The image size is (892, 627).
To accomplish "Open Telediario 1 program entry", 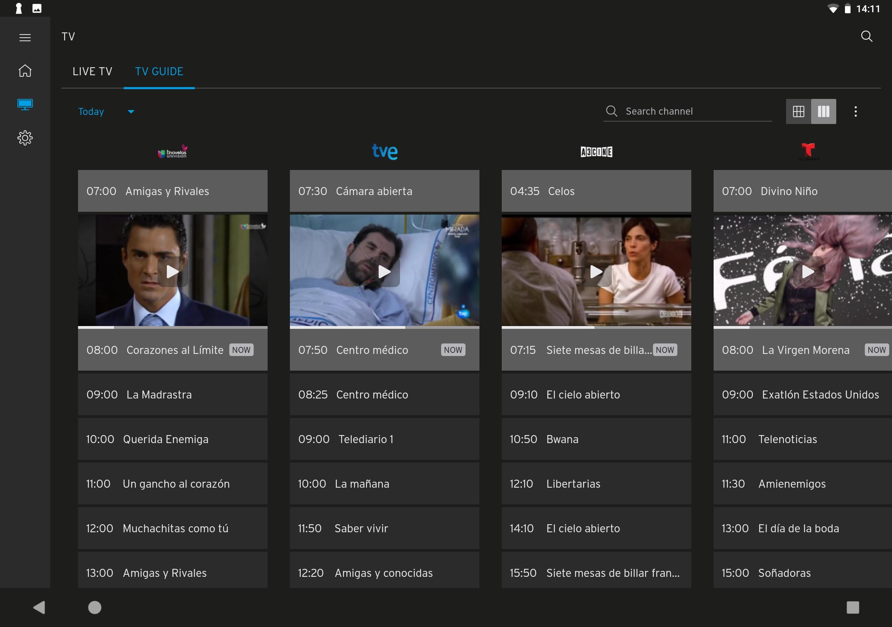I will [x=384, y=439].
